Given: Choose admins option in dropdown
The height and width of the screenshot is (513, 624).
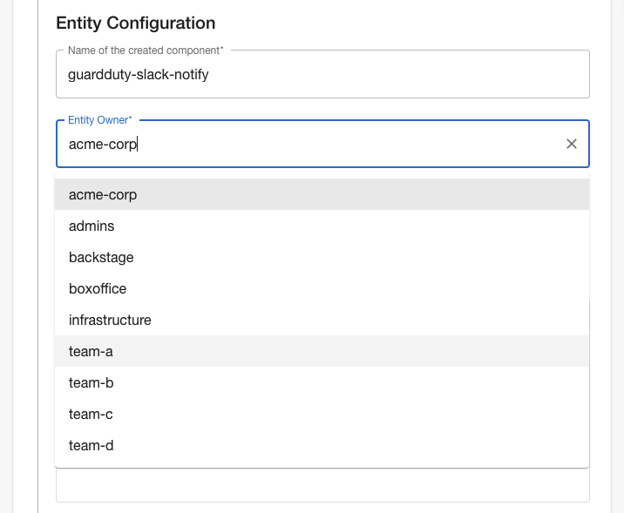Looking at the screenshot, I should 92,226.
